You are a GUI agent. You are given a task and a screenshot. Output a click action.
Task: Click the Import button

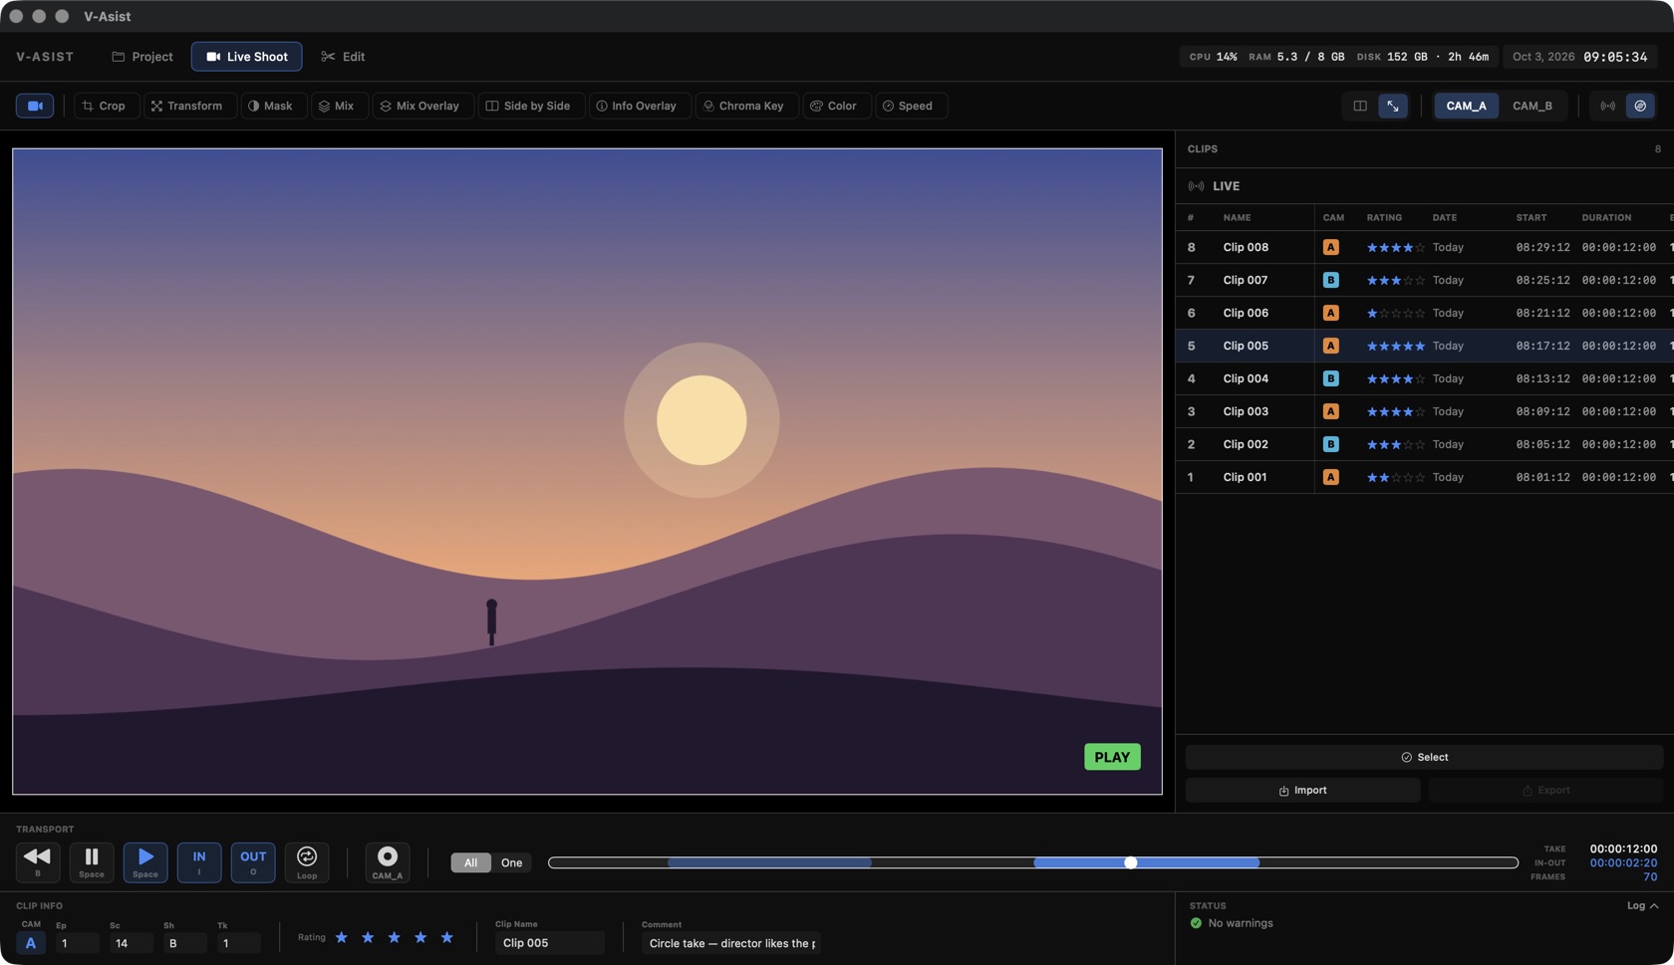click(1302, 790)
